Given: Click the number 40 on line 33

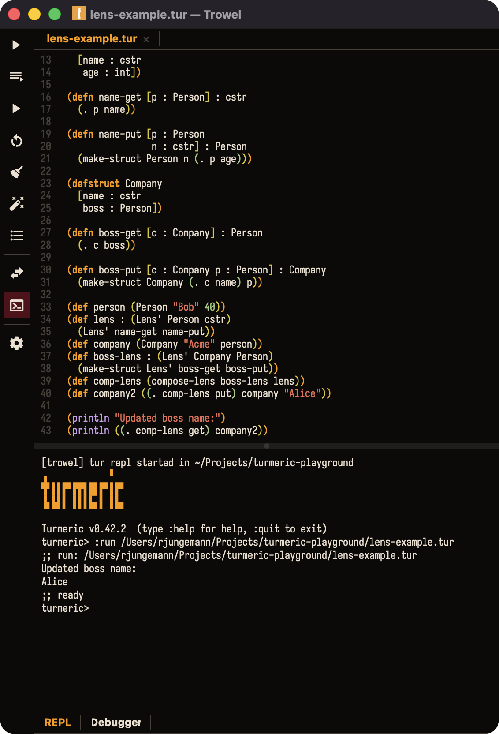Looking at the screenshot, I should (210, 307).
